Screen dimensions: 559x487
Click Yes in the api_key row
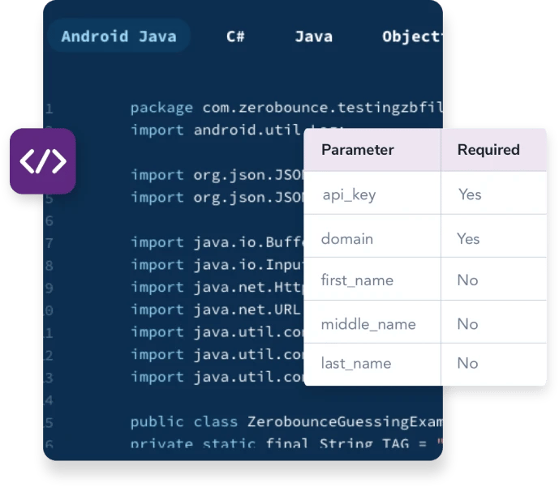pos(470,194)
